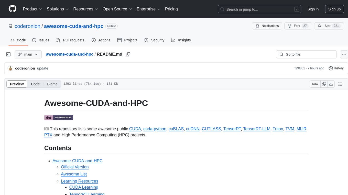The width and height of the screenshot is (348, 195).
Task: Click the Sign in link
Action: (313, 9)
